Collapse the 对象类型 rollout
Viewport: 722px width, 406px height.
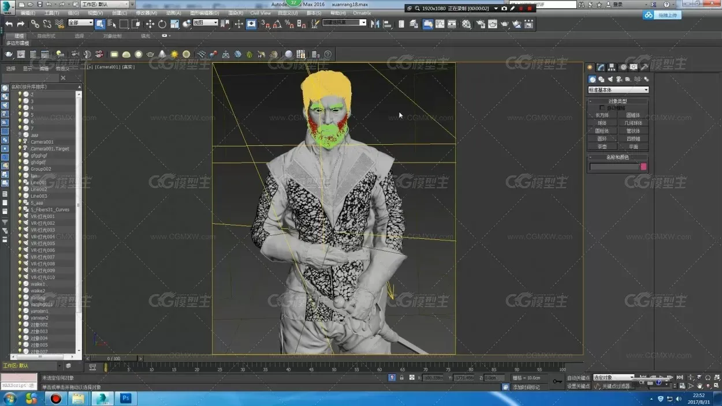click(618, 101)
